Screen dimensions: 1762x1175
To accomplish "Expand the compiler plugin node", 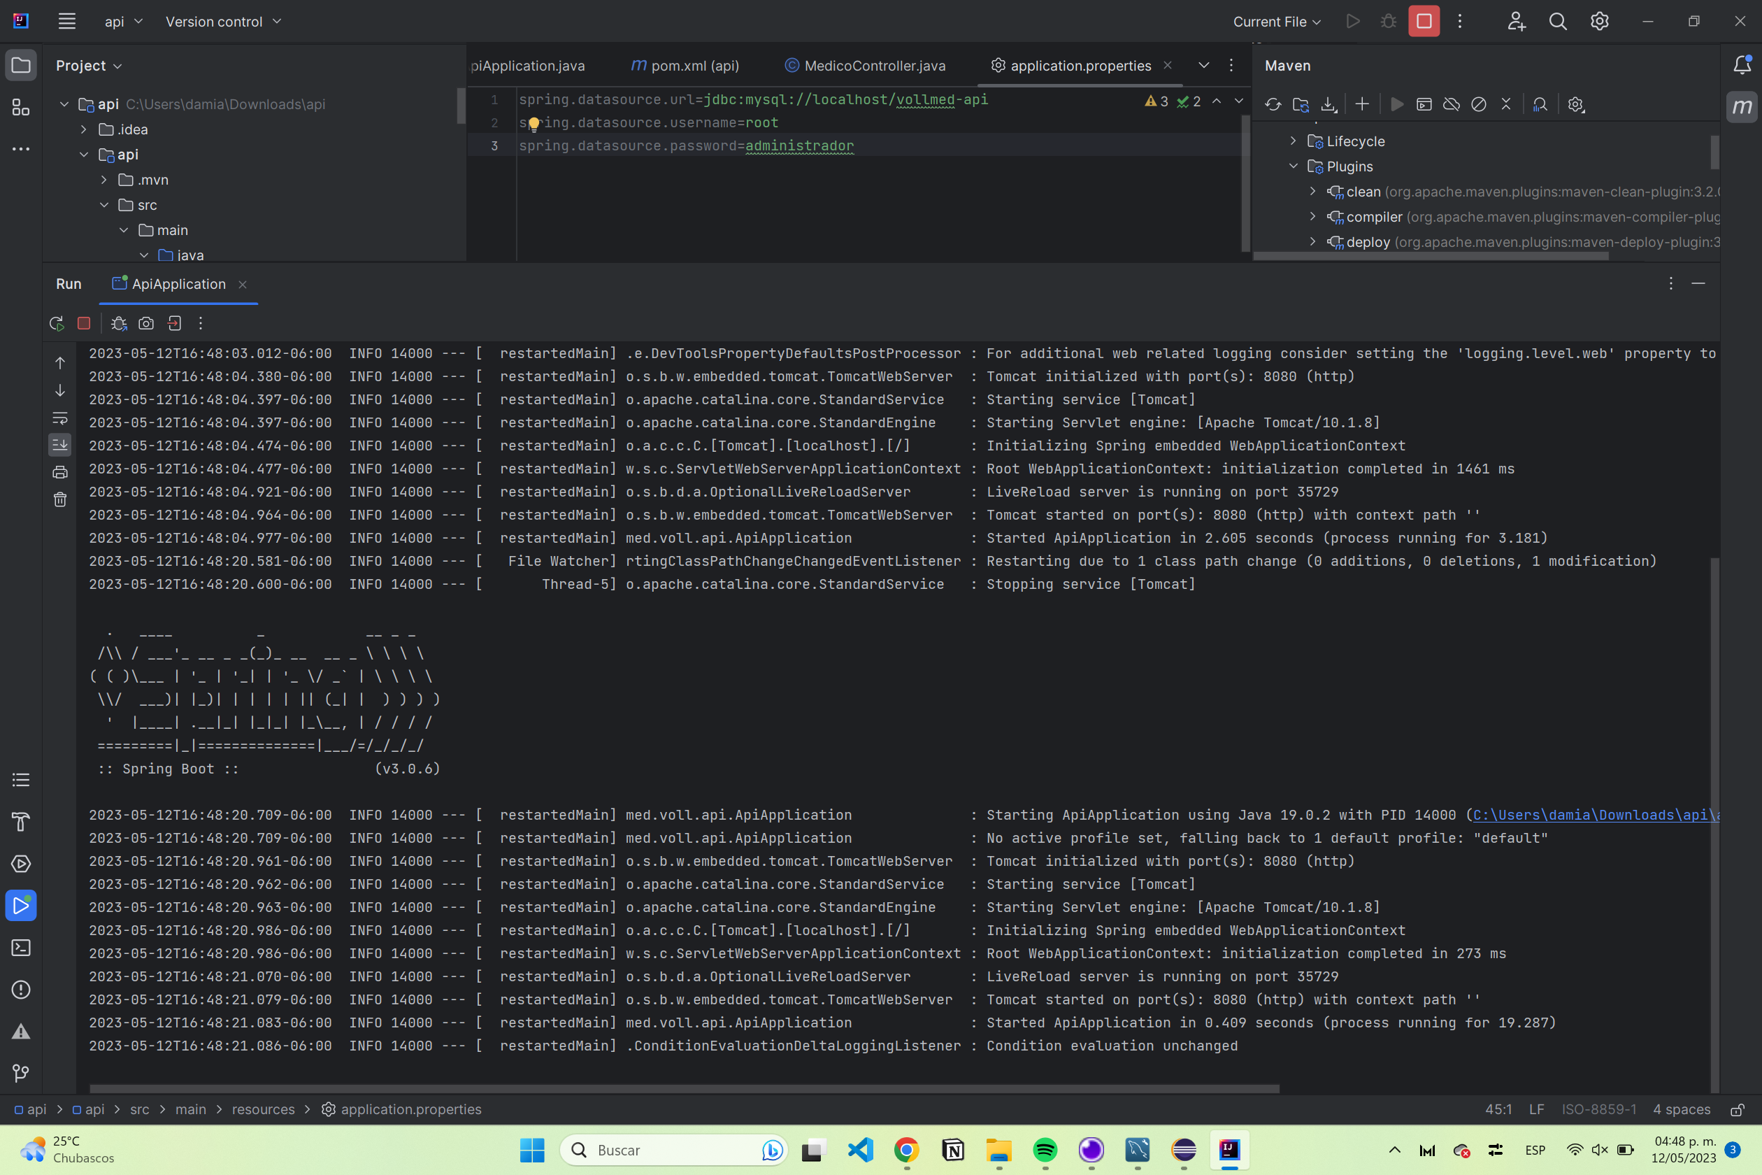I will point(1312,217).
